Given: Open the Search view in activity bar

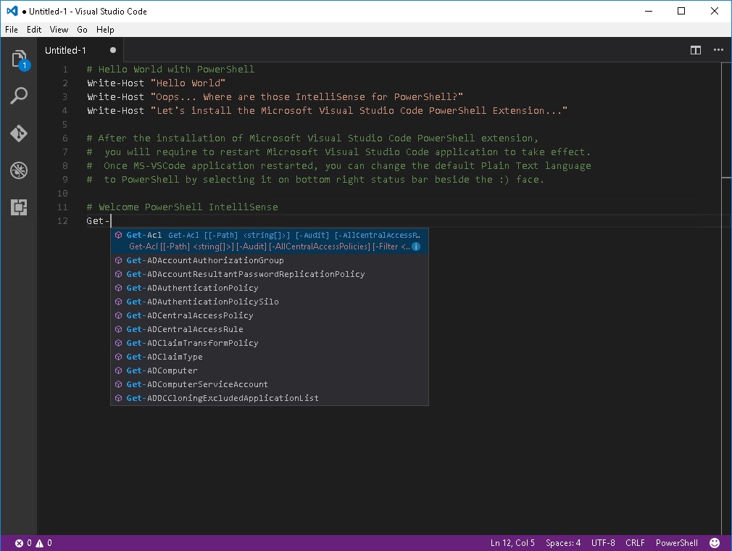Looking at the screenshot, I should 19,96.
